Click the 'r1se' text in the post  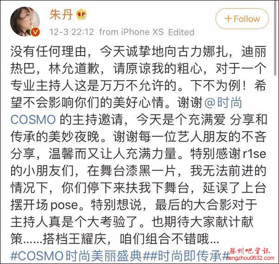[254, 154]
